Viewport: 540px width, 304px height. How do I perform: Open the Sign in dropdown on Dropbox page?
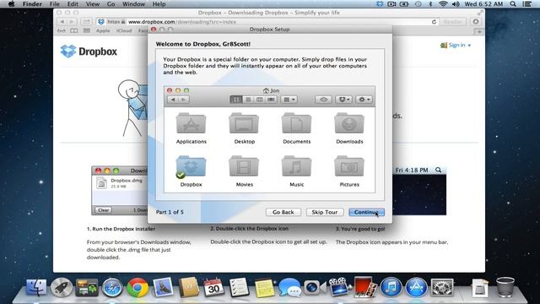click(x=456, y=45)
